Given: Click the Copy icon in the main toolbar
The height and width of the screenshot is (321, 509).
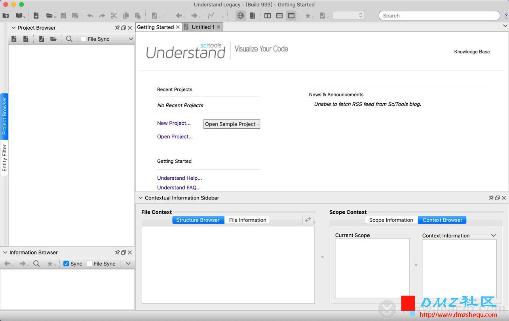Looking at the screenshot, I should point(126,16).
